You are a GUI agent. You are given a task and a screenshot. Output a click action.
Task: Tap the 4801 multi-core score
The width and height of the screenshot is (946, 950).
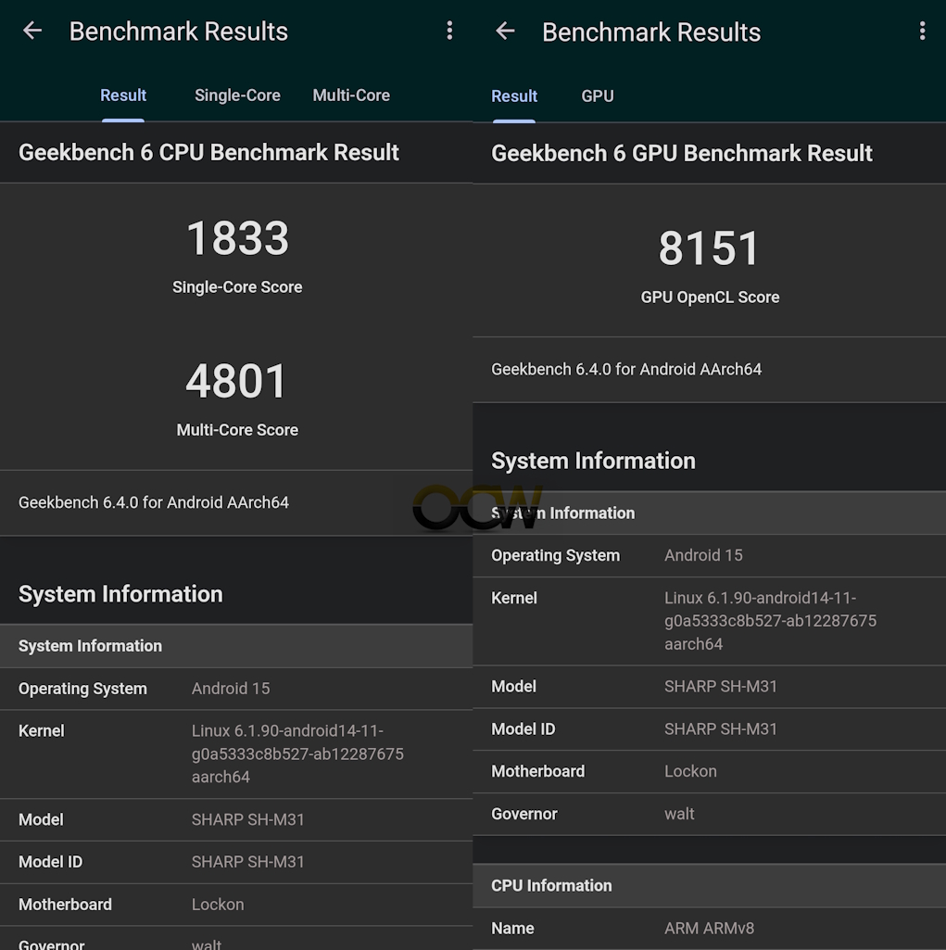click(236, 381)
